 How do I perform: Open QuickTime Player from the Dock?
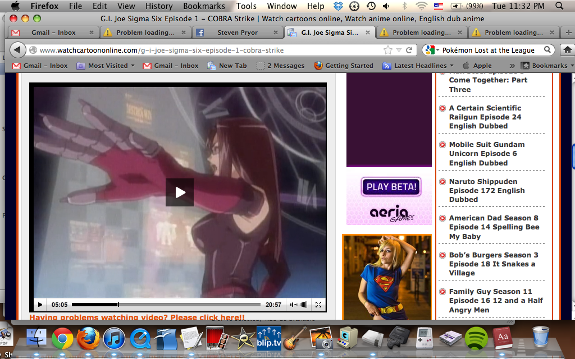(x=140, y=338)
